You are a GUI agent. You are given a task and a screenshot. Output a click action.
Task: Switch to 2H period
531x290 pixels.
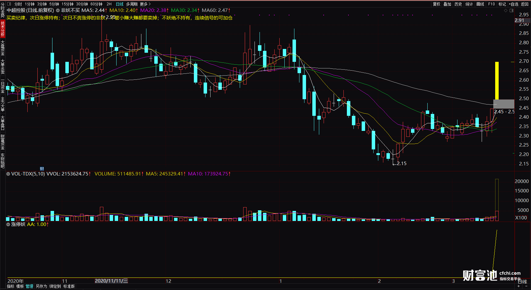click(109, 4)
